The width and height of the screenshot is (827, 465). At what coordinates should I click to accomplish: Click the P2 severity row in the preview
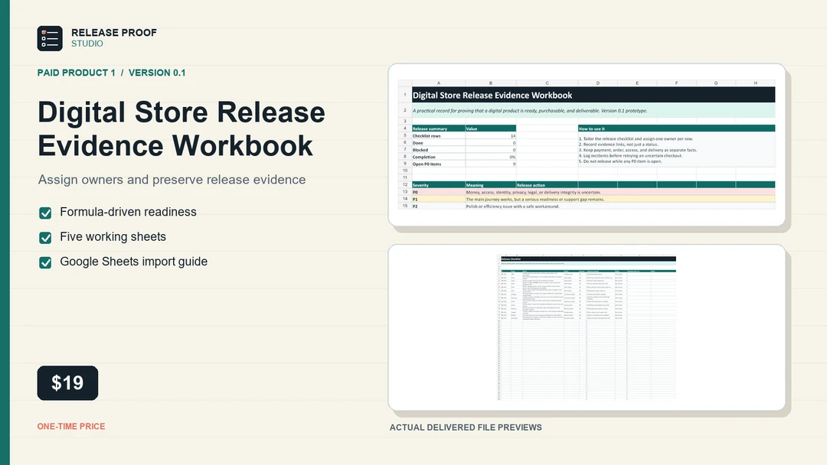coord(593,206)
